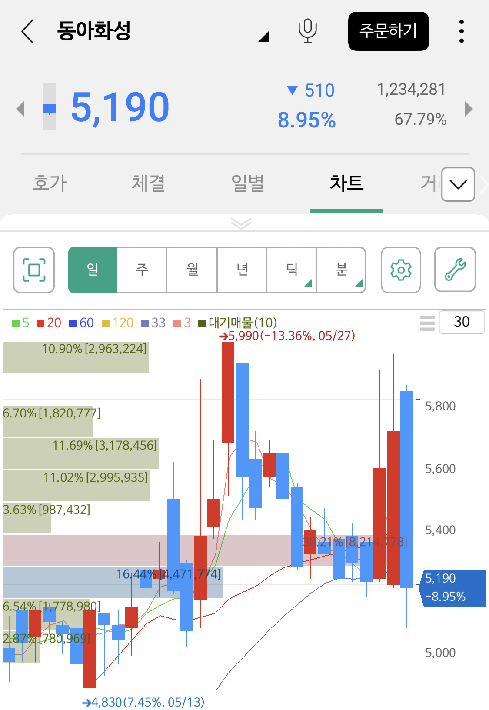Toggle the 대기매물(10) indicator legend
Screen dimensions: 489x710
pos(238,323)
